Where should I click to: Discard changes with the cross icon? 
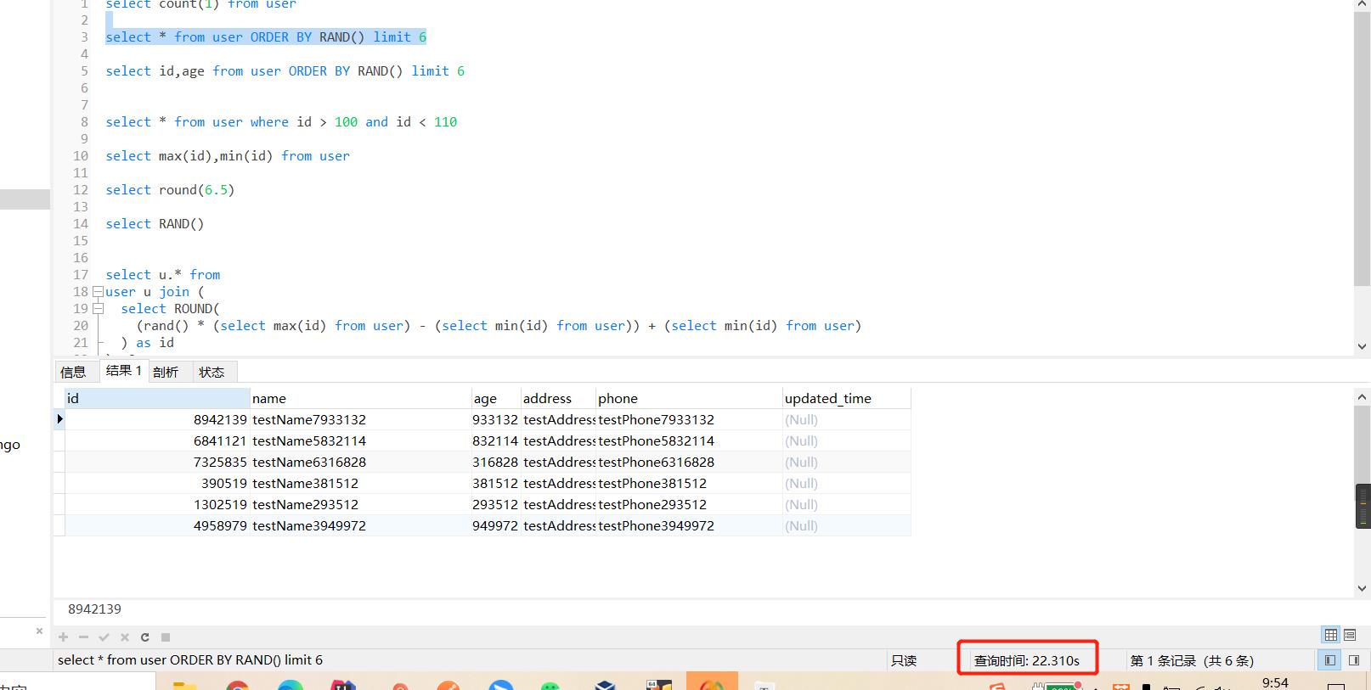(x=125, y=637)
